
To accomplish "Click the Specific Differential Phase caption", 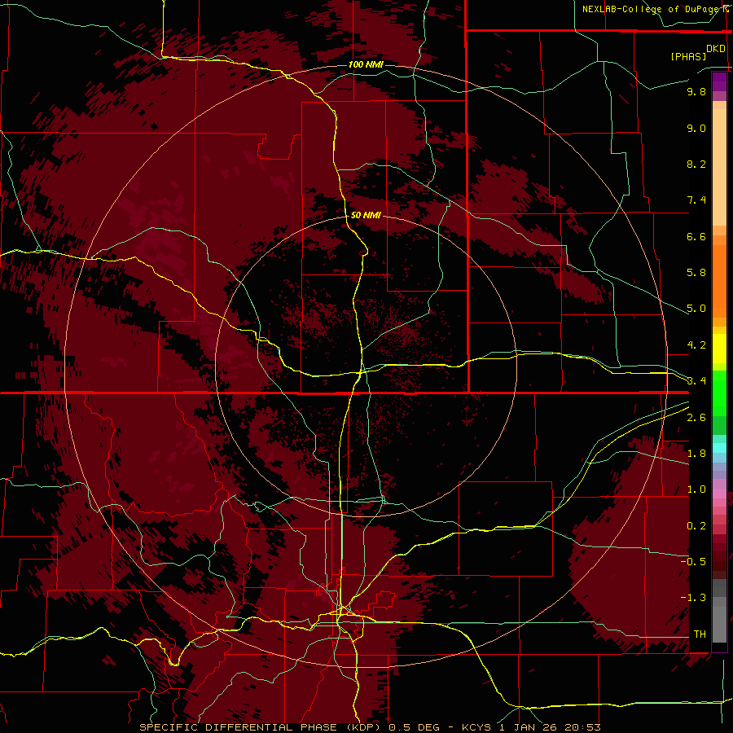I will (370, 727).
